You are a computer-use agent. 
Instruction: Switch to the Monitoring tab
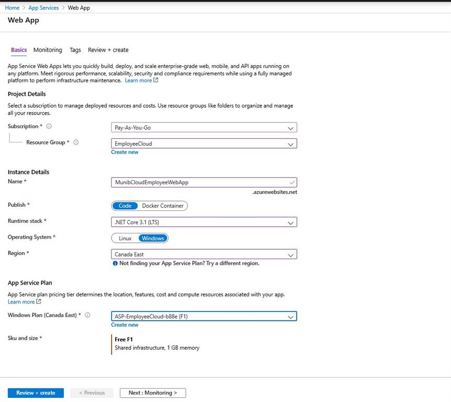(x=48, y=50)
